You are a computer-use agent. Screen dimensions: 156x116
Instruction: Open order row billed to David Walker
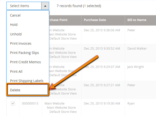(137, 48)
